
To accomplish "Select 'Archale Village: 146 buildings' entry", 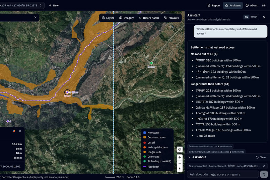I will [223, 130].
